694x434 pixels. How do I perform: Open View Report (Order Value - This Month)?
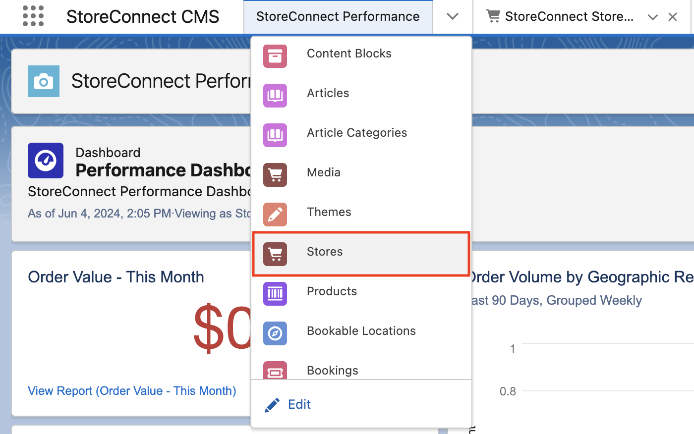[x=132, y=391]
